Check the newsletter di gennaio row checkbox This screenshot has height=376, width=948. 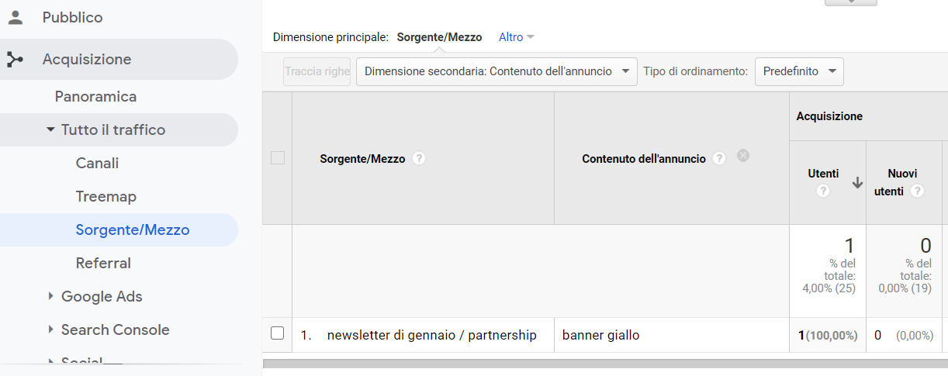pos(278,333)
